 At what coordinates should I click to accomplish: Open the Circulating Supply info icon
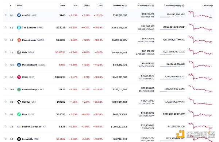[183, 5]
